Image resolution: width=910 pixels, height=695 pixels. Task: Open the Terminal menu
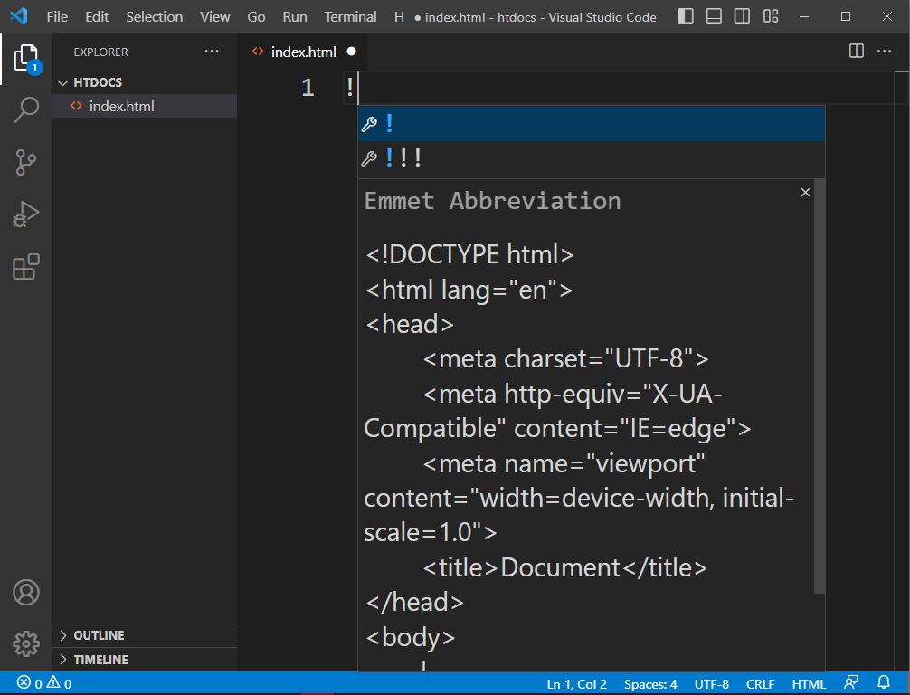tap(350, 15)
